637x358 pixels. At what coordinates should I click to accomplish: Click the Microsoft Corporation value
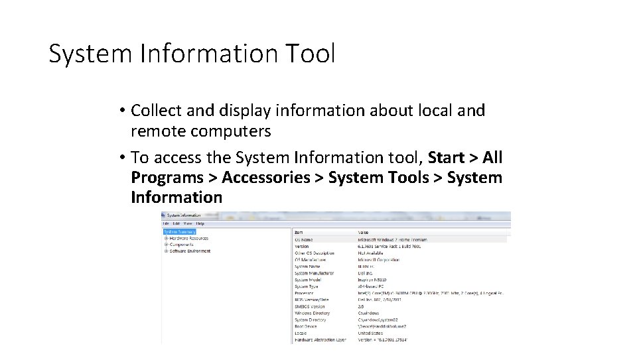click(379, 260)
